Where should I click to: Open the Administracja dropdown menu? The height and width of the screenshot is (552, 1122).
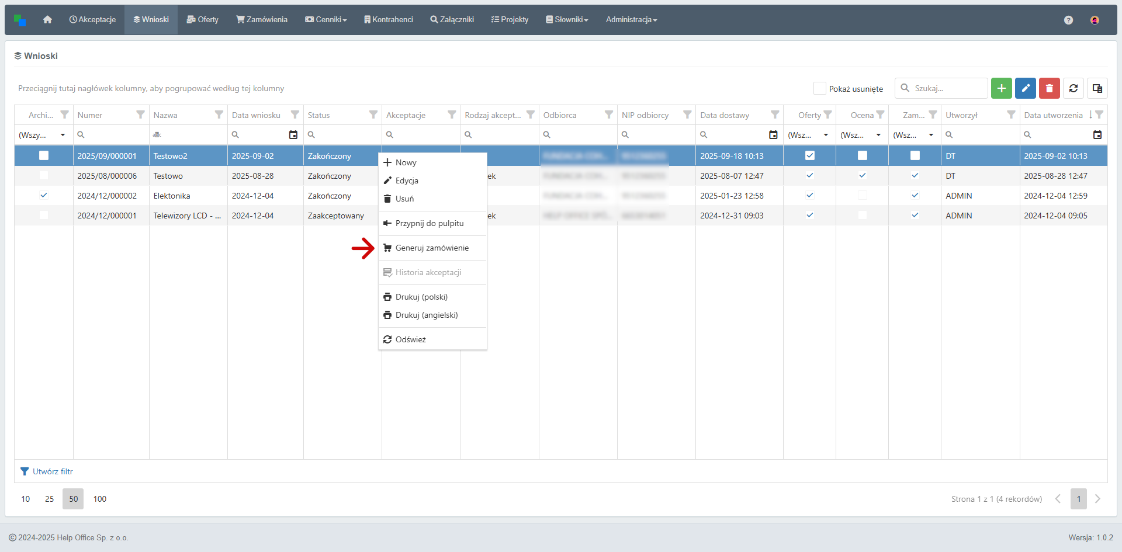pyautogui.click(x=631, y=20)
